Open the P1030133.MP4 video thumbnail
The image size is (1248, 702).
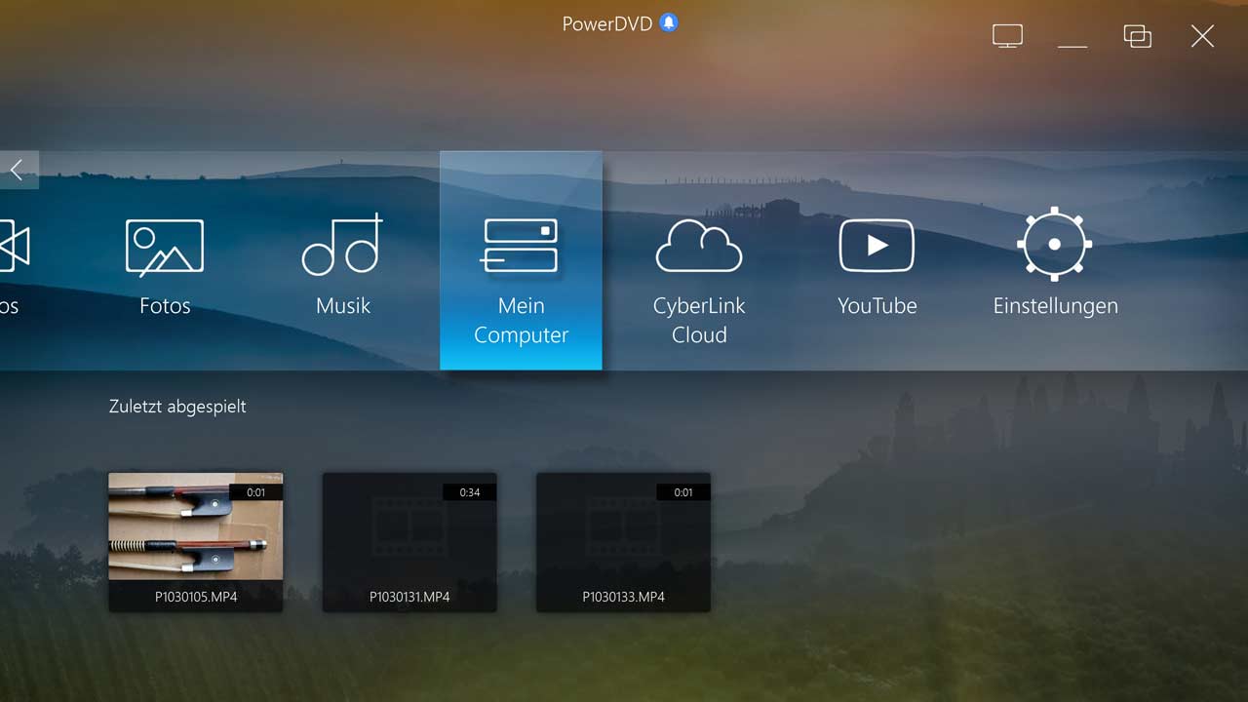[623, 526]
